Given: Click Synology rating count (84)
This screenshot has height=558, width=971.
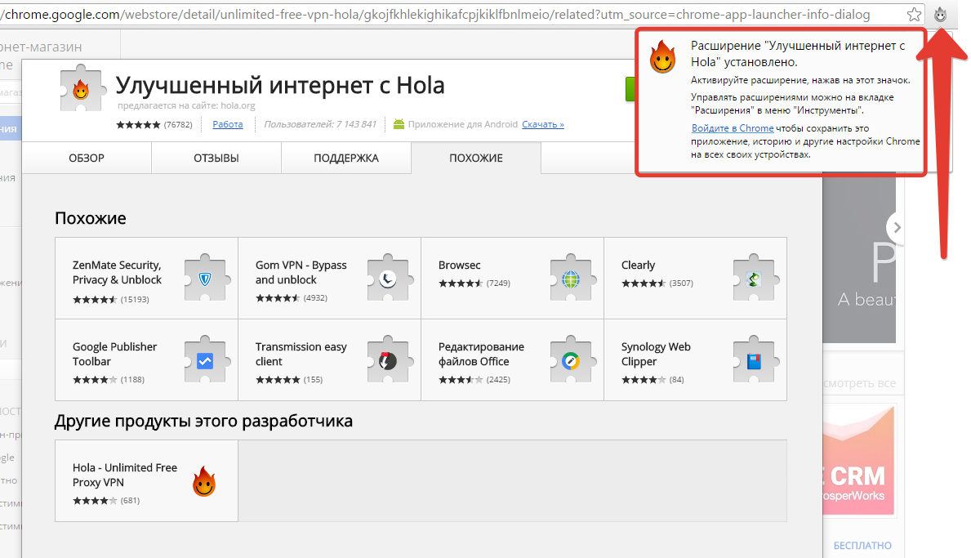Looking at the screenshot, I should coord(677,380).
